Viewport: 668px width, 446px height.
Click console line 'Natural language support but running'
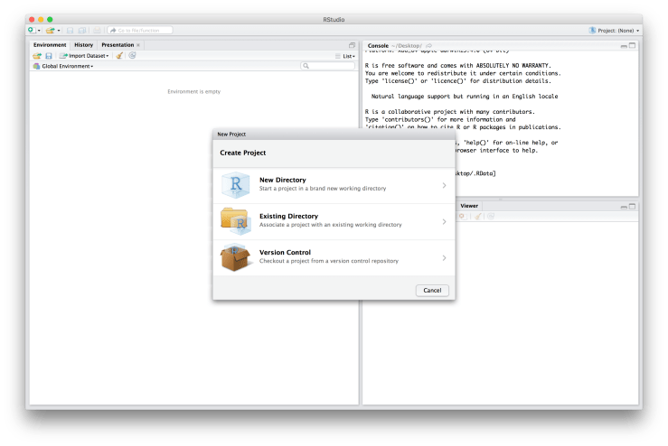click(x=465, y=97)
